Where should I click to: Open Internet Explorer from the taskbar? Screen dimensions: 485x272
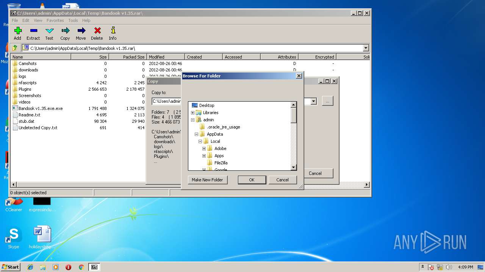(x=30, y=267)
